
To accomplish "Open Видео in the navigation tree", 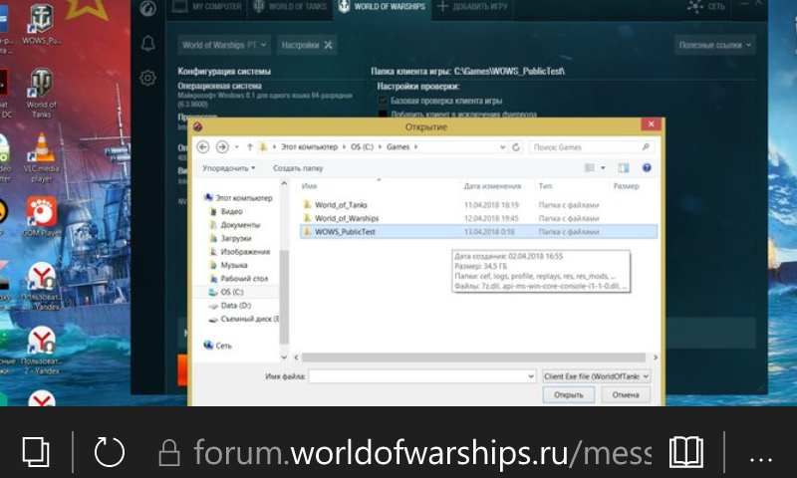I will [x=227, y=211].
